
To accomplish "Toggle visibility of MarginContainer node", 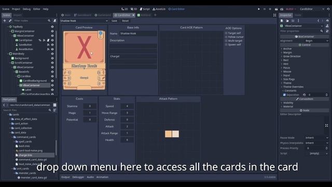I will (52, 31).
